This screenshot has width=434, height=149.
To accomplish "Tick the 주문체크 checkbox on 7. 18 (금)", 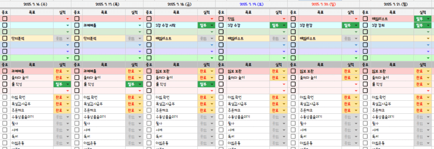I will [x=149, y=110].
